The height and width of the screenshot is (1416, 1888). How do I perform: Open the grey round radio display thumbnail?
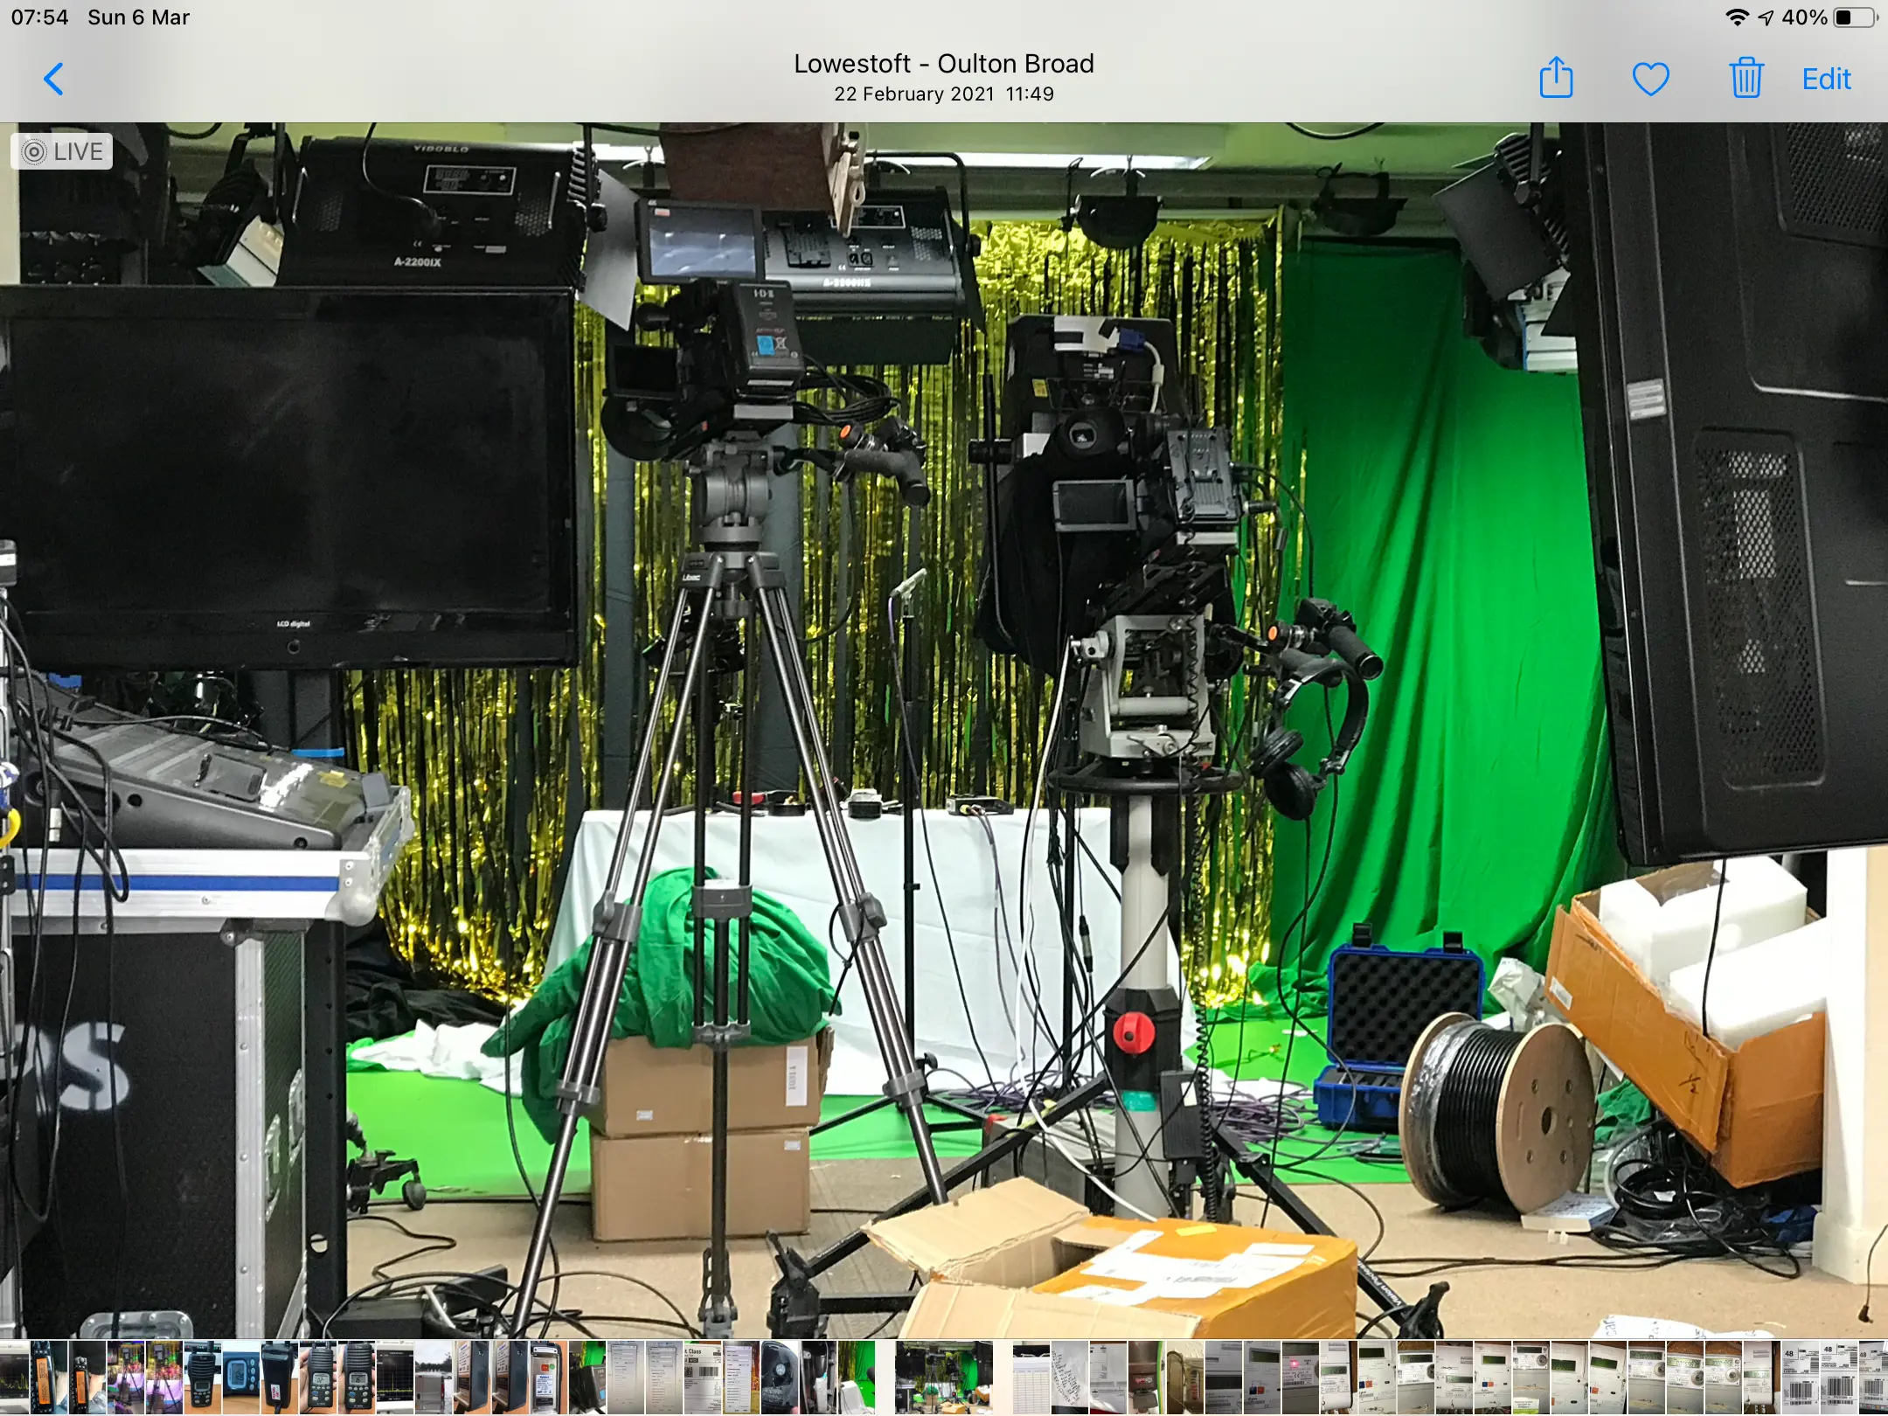[x=240, y=1378]
